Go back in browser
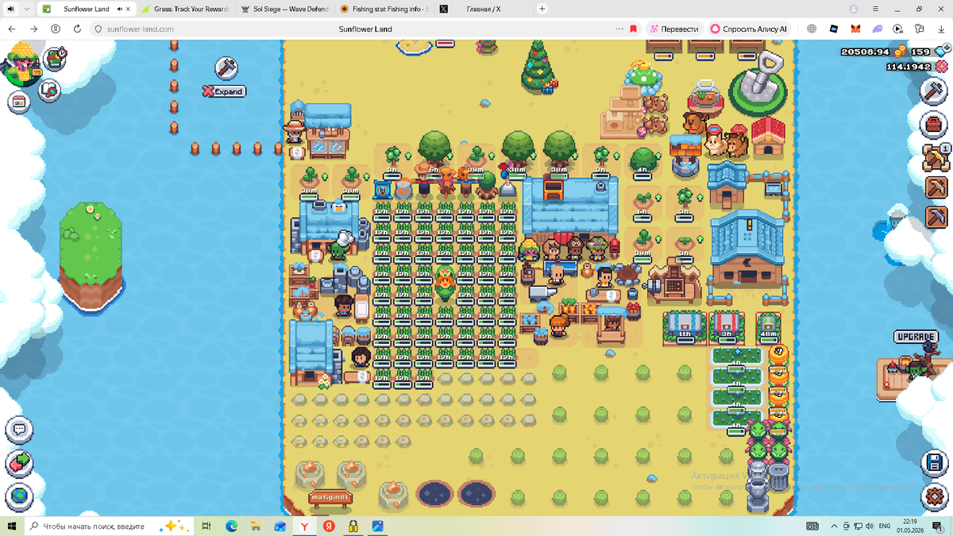The width and height of the screenshot is (953, 536). tap(12, 29)
